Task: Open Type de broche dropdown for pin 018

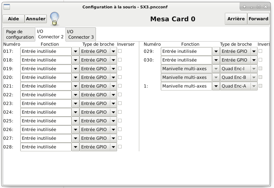Action: 98,60
